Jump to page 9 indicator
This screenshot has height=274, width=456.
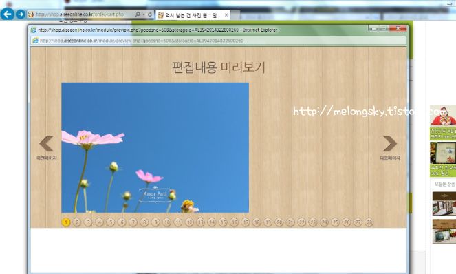click(x=155, y=222)
